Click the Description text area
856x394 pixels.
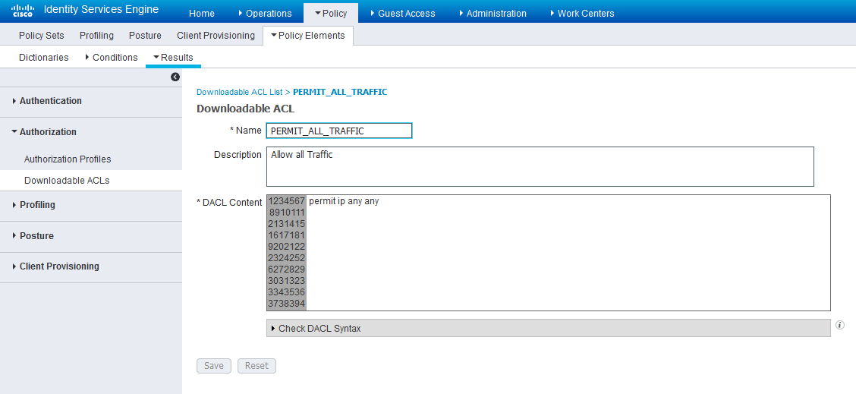tap(540, 167)
